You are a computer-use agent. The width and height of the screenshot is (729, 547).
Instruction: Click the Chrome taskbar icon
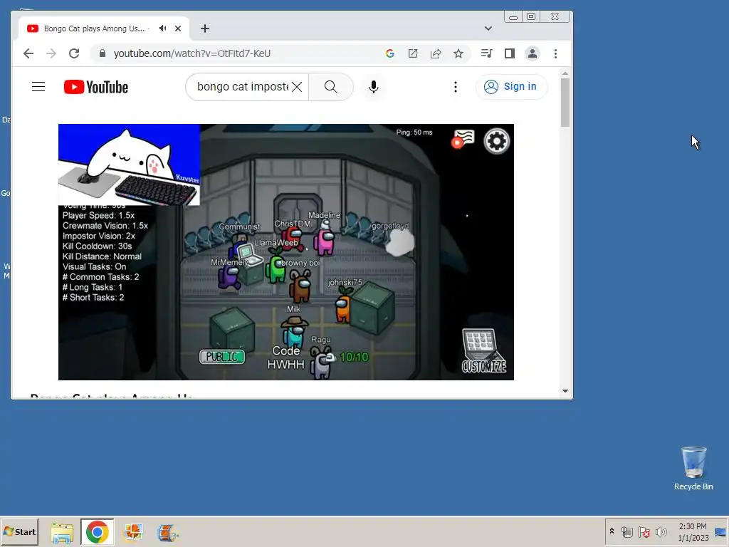point(97,532)
